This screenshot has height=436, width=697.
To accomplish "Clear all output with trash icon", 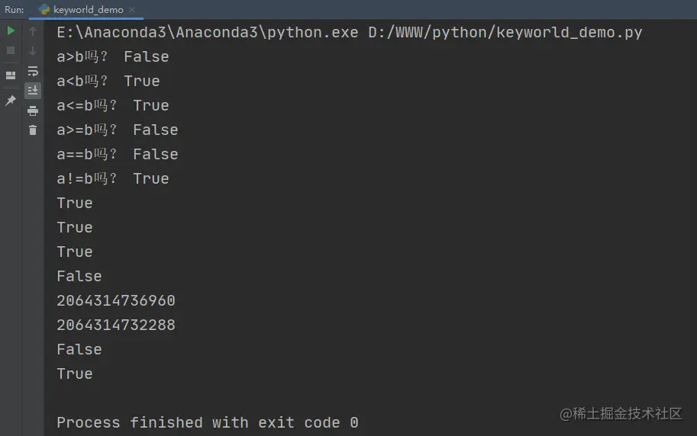I will 33,130.
